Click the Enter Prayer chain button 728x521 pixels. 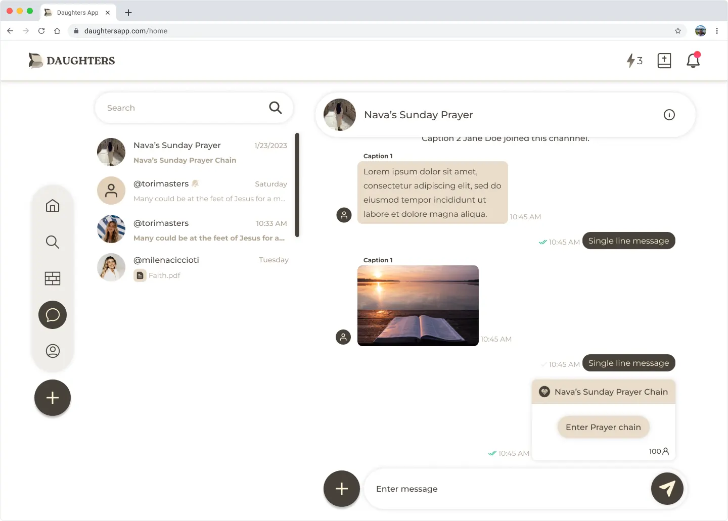[603, 427]
